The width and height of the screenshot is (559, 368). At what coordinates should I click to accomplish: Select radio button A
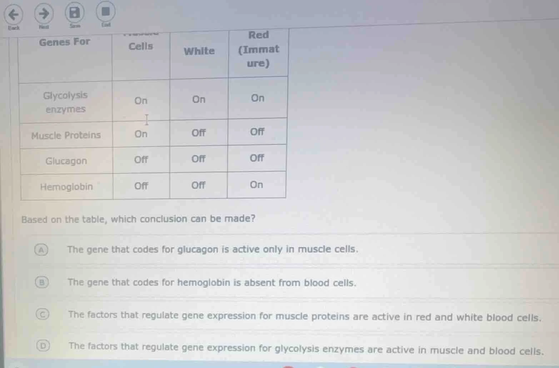click(x=41, y=250)
